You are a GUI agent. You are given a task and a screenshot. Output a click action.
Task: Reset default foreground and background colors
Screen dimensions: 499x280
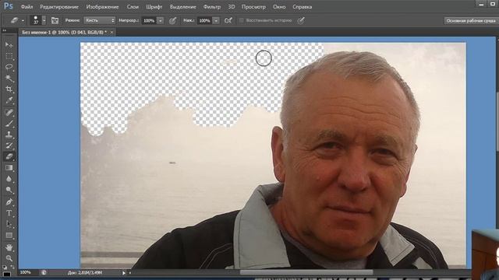5,268
